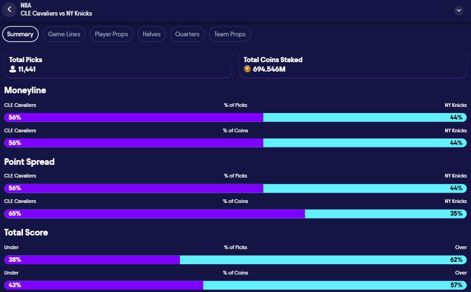Viewport: 471px width, 292px height.
Task: View the Halves tab
Action: (x=151, y=34)
